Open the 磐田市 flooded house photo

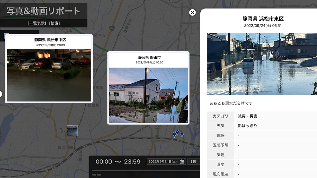coord(148,95)
